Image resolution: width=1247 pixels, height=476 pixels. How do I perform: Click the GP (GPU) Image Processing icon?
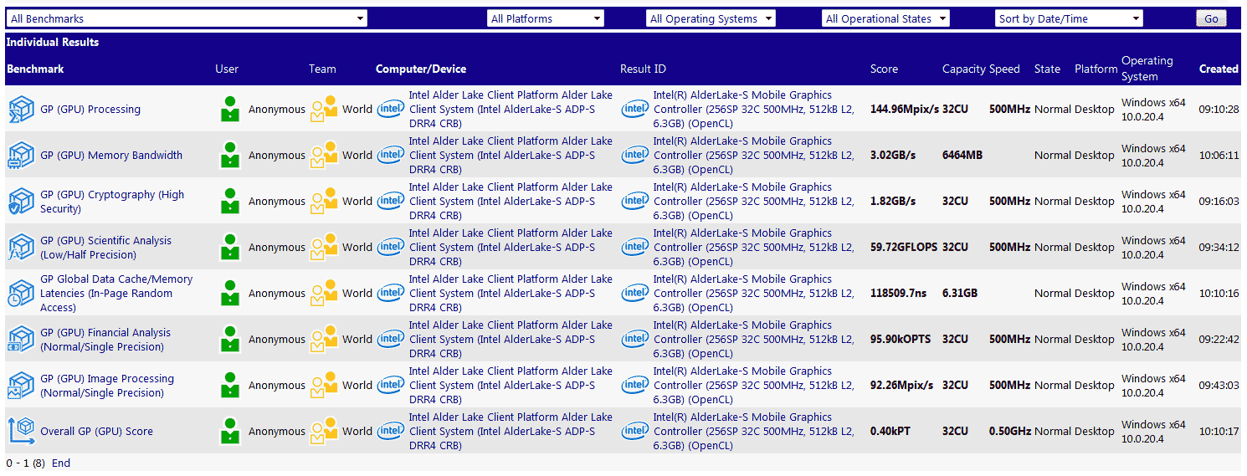(21, 385)
